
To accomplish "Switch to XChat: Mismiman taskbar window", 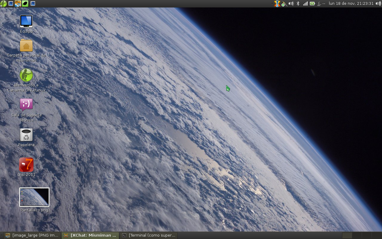I will point(90,235).
